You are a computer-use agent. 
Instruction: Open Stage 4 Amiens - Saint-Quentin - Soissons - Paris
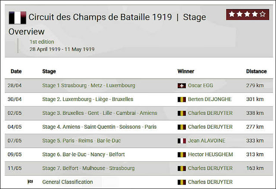[99, 127]
